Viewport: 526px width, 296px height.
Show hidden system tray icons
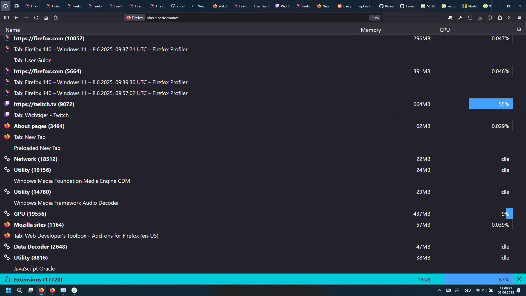click(x=440, y=290)
